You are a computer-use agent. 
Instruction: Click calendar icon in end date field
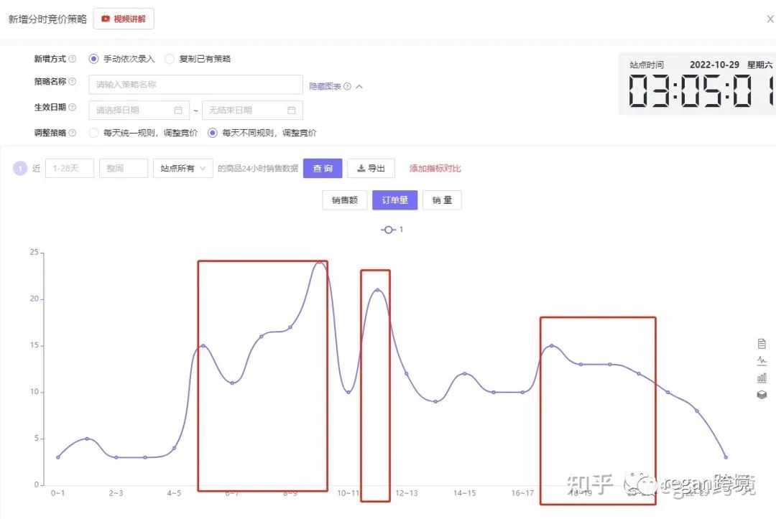[292, 111]
